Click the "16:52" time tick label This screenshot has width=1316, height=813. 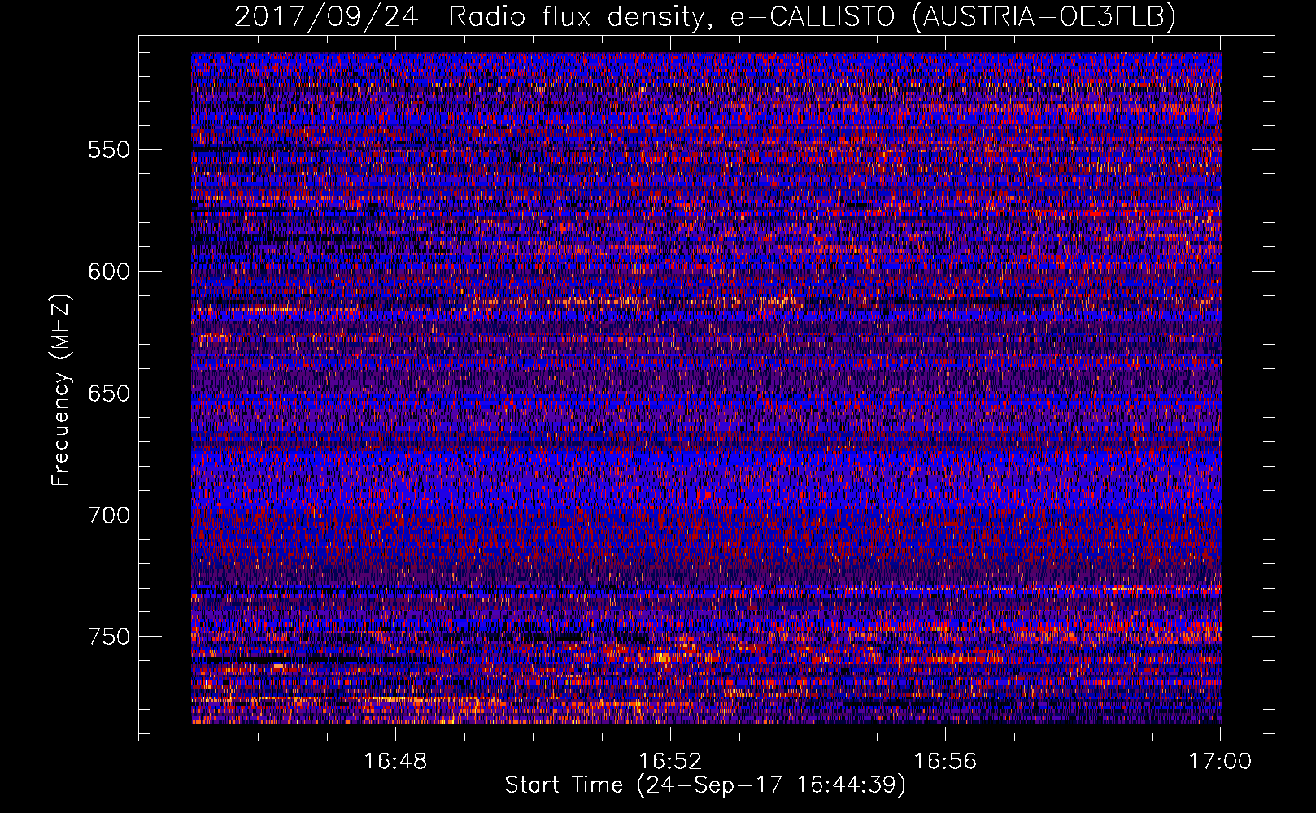(x=670, y=762)
